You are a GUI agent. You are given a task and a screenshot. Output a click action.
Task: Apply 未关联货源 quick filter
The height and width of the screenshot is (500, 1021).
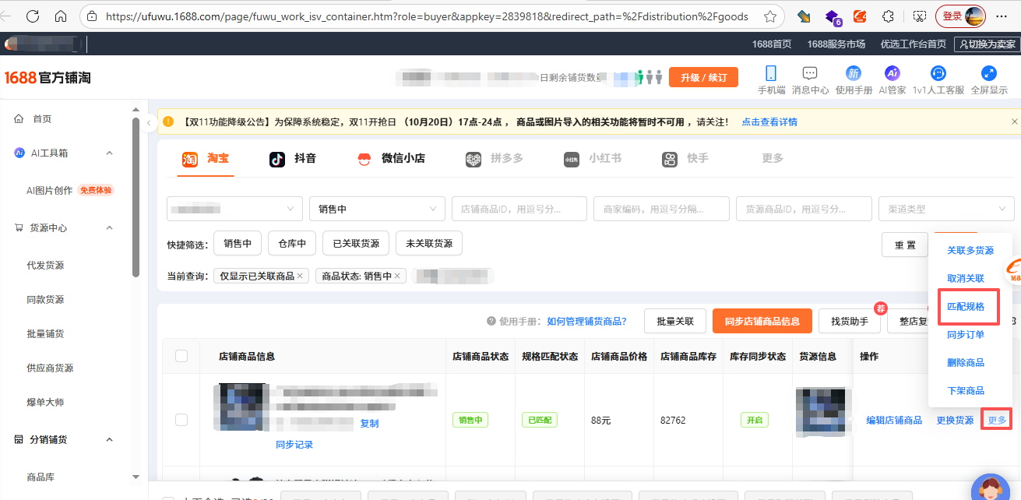click(429, 243)
